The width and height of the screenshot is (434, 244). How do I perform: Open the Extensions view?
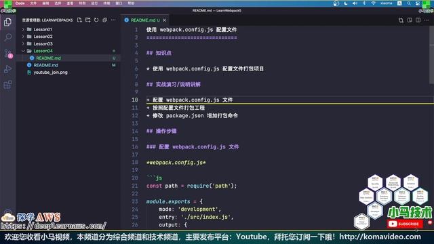7,85
